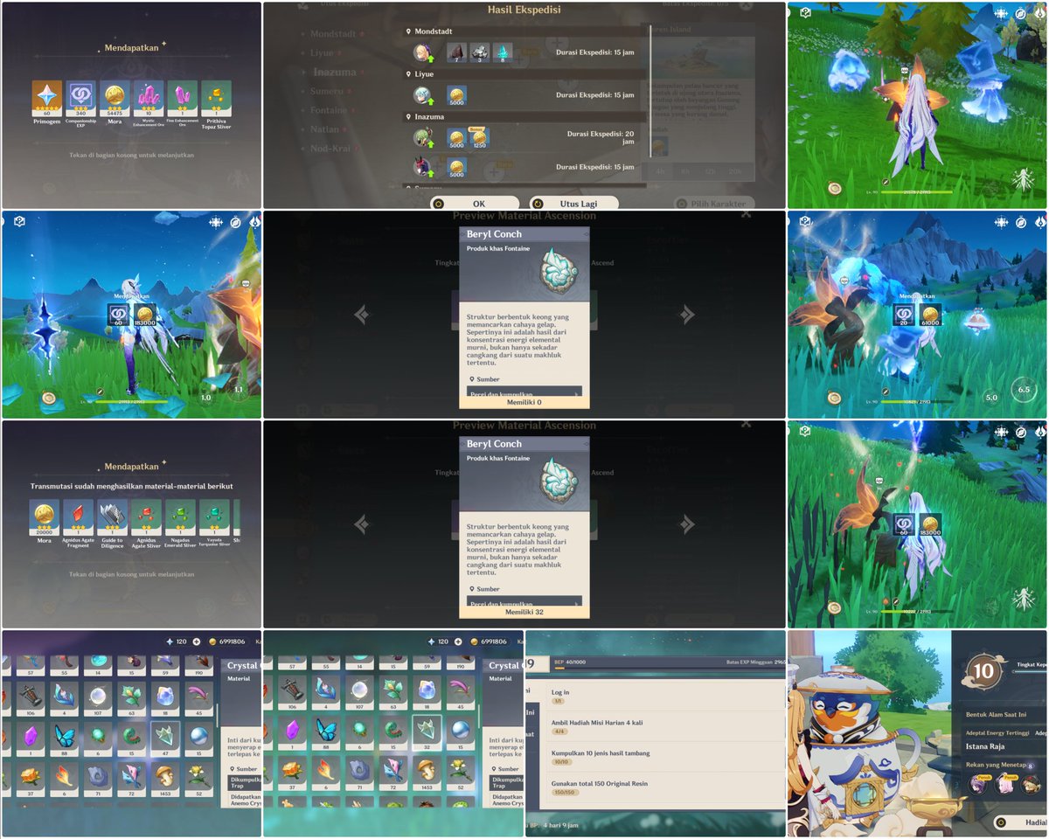Close the Preview Material Ascension with Memiliki 0
1049x839 pixels.
point(746,214)
